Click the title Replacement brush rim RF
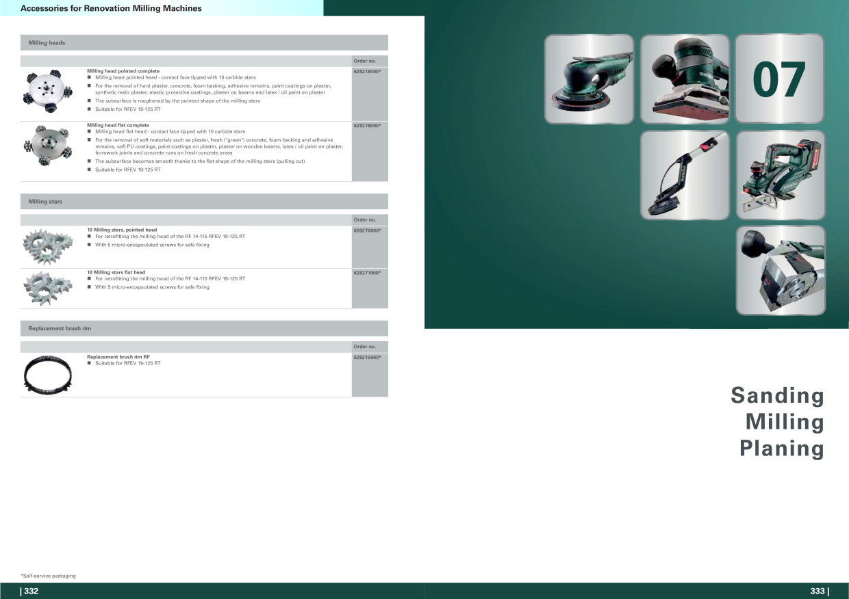This screenshot has width=849, height=599. click(118, 358)
